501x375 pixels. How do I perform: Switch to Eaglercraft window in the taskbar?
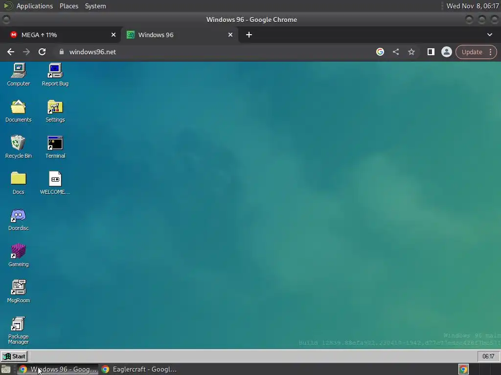pyautogui.click(x=139, y=369)
